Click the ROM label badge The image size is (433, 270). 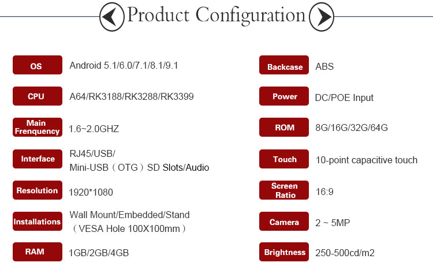point(284,127)
